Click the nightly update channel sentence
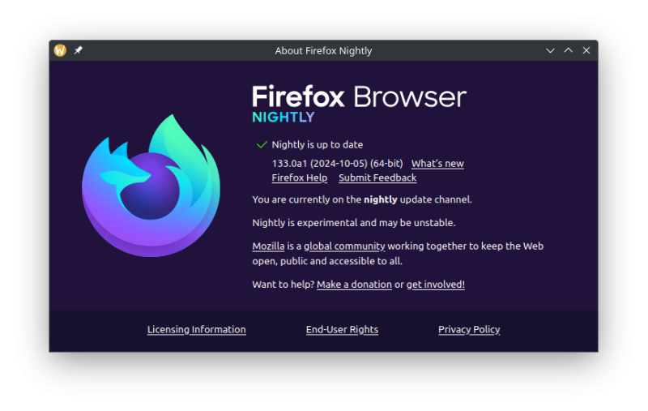The width and height of the screenshot is (648, 411). 362,199
